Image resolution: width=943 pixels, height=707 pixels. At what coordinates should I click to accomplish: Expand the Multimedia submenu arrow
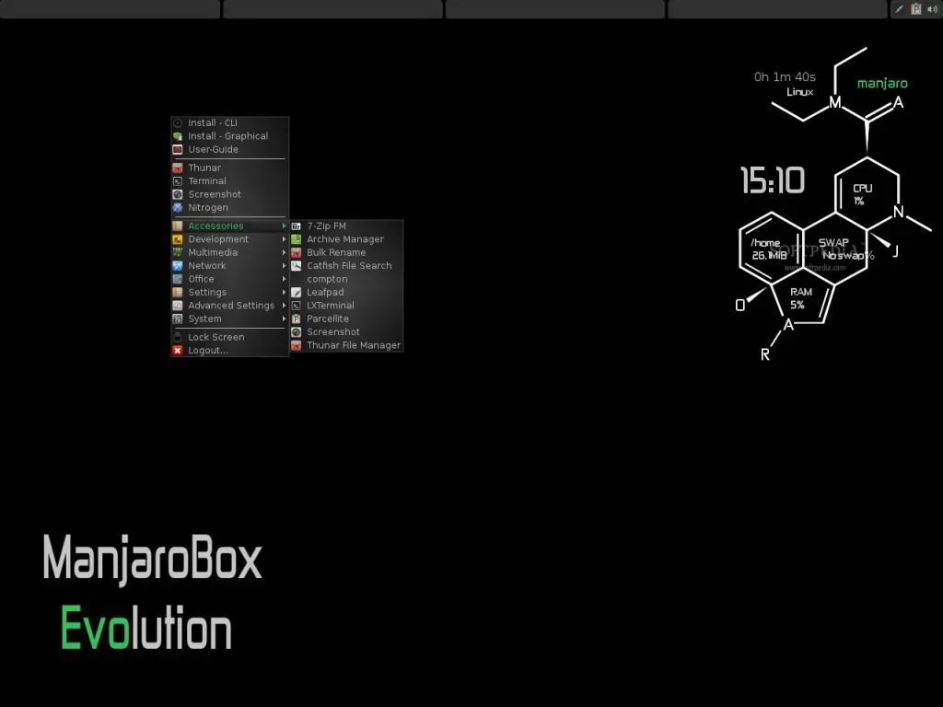(x=284, y=252)
